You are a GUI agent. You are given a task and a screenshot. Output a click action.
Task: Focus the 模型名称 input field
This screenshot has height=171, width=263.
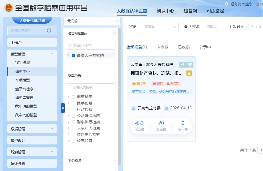coord(213,27)
